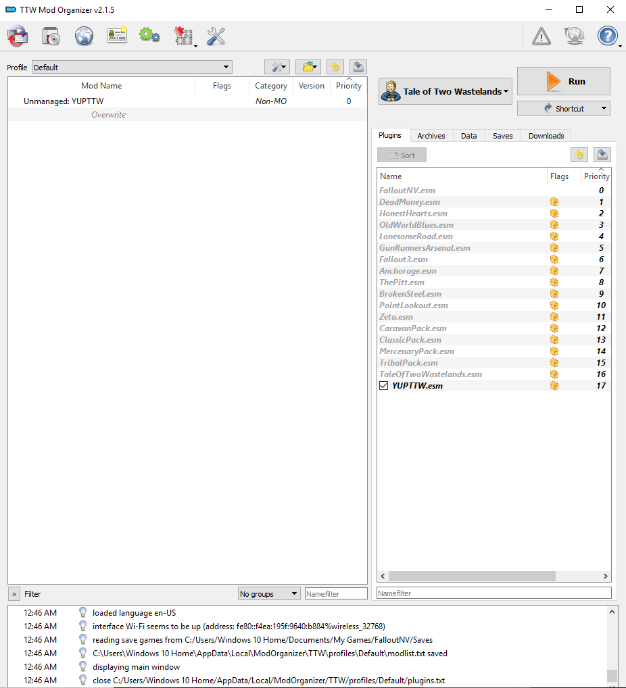Click the Update globe icon
626x688 pixels.
[x=574, y=36]
